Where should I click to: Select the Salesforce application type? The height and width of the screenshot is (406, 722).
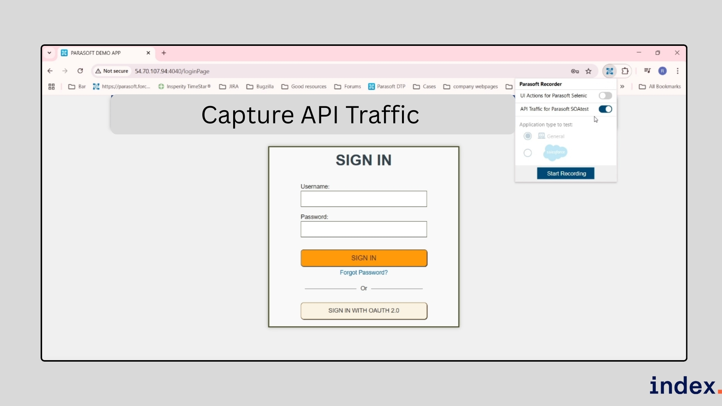pyautogui.click(x=528, y=153)
